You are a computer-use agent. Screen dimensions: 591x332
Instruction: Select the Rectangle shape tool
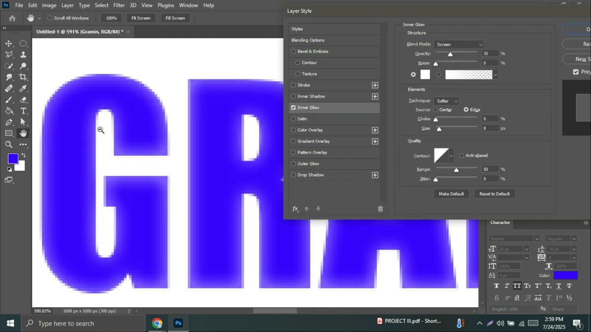click(x=9, y=133)
